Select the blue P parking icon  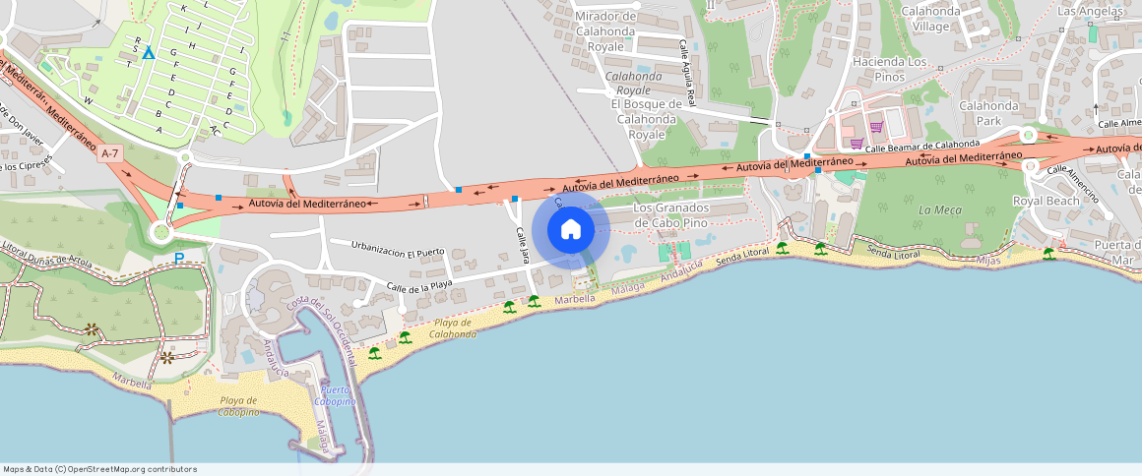point(179,259)
